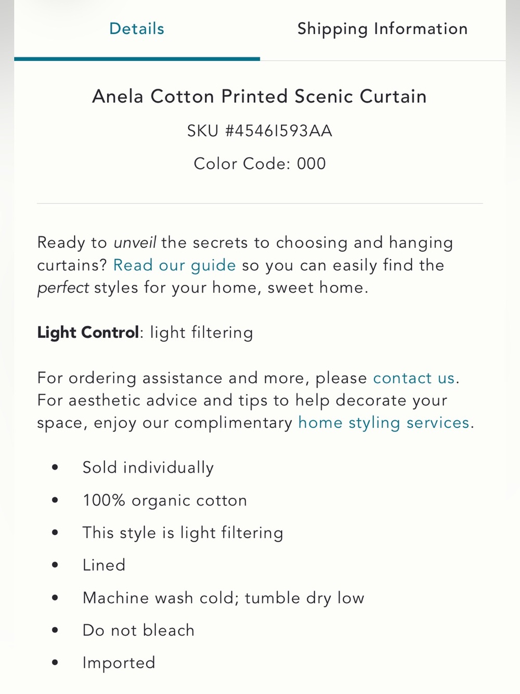Viewport: 520px width, 694px height.
Task: Click the italic word 'unveil'
Action: coord(135,243)
